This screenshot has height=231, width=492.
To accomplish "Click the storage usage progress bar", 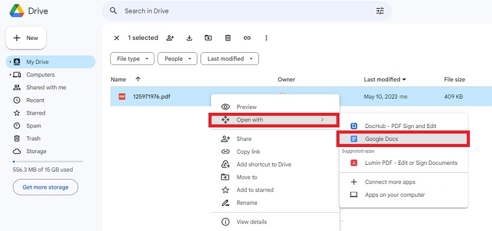I will pos(48,162).
